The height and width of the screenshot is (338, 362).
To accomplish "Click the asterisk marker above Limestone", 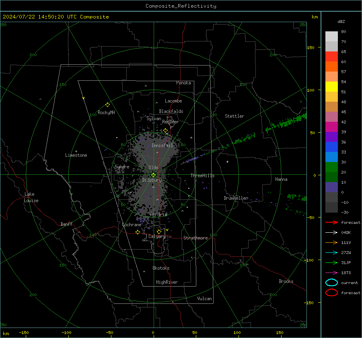I will tap(76, 152).
